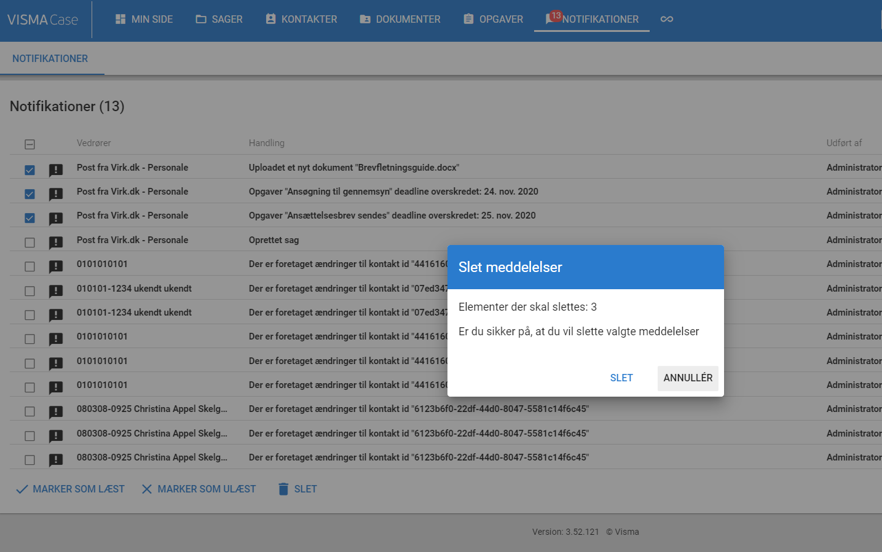
Task: Click the message icon in Oprettet sag row
Action: (56, 243)
